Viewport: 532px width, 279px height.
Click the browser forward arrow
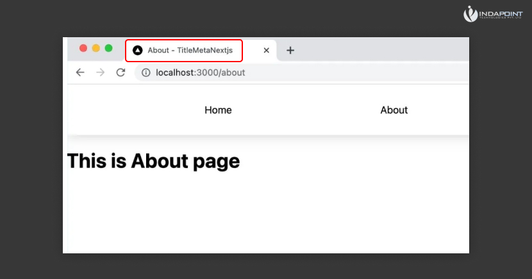click(100, 72)
